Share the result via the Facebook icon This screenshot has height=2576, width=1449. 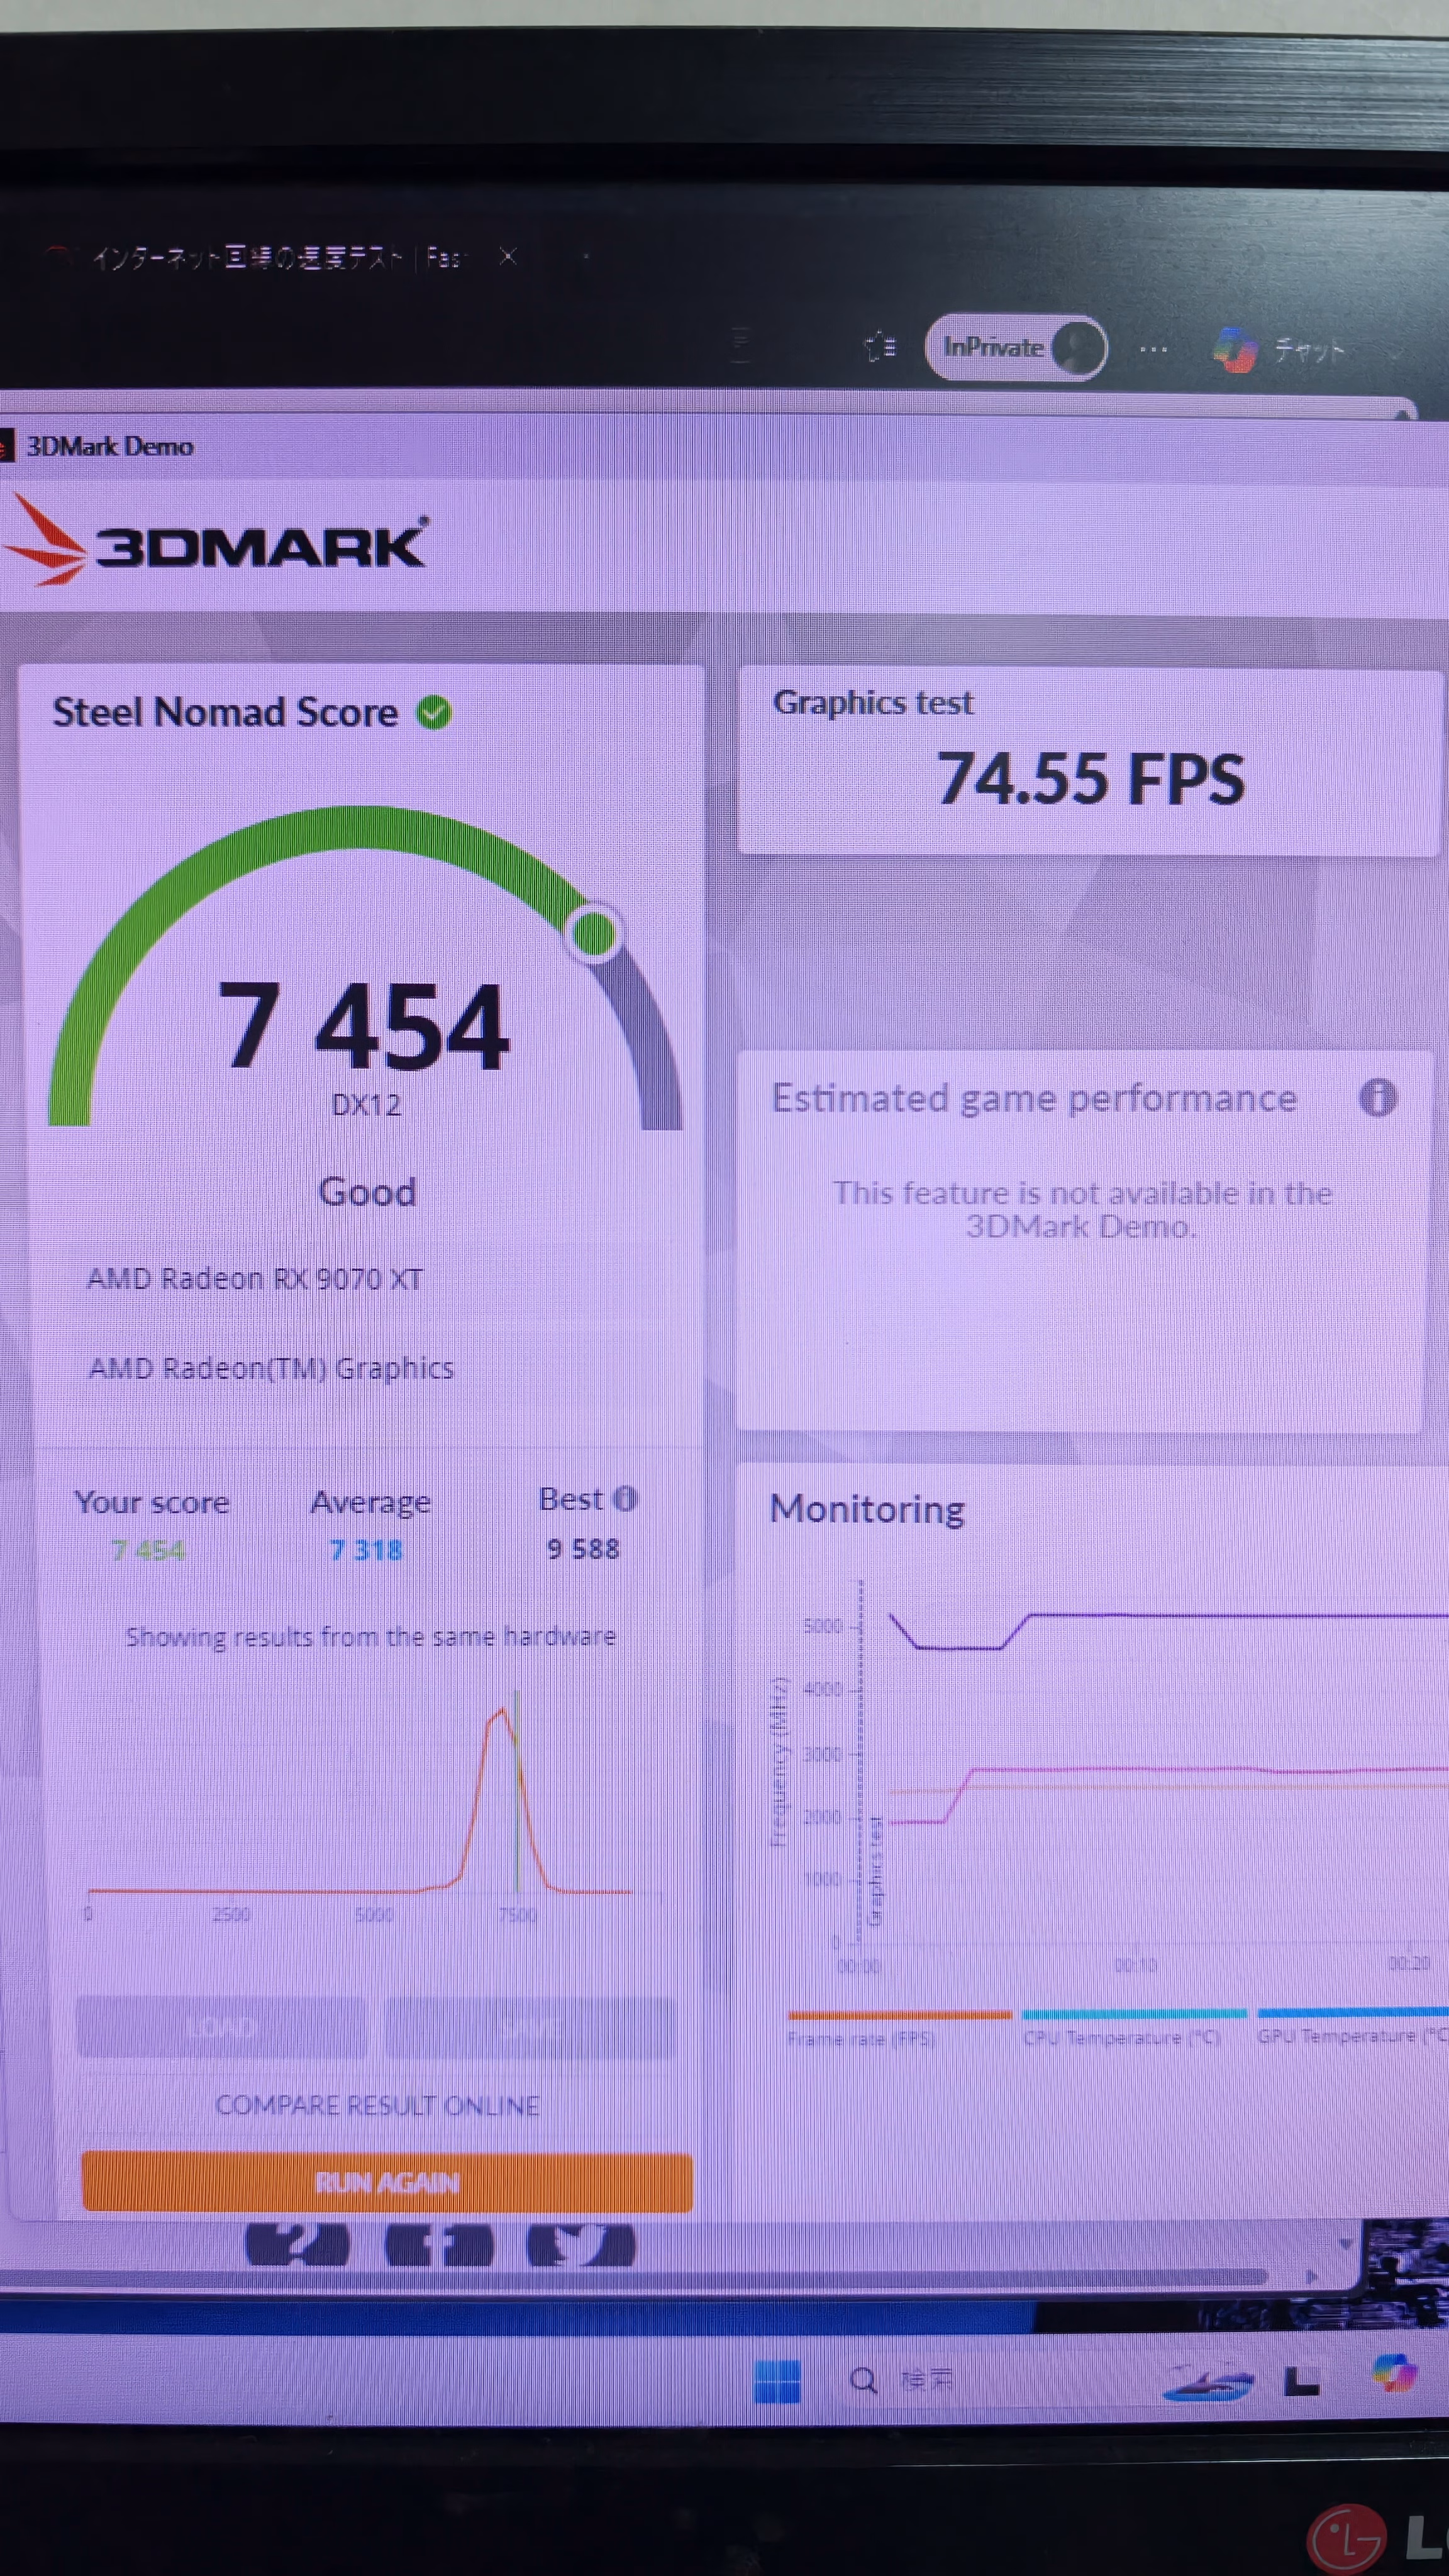[x=439, y=2245]
